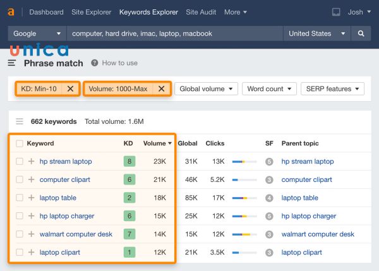Click plus icon next to hp stream laptop
379x271 pixels.
pos(32,162)
